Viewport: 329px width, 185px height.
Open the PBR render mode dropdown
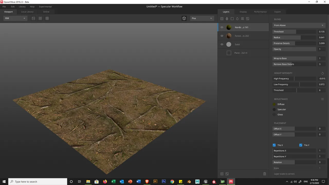click(15, 18)
